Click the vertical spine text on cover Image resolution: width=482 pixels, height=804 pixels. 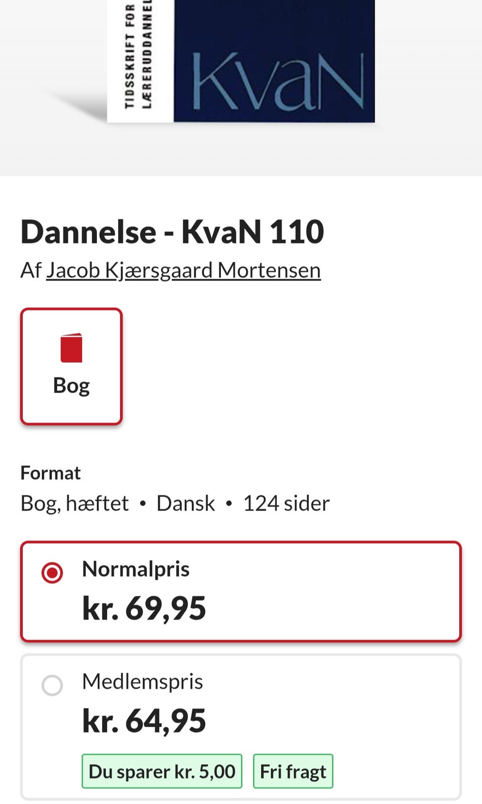[139, 55]
